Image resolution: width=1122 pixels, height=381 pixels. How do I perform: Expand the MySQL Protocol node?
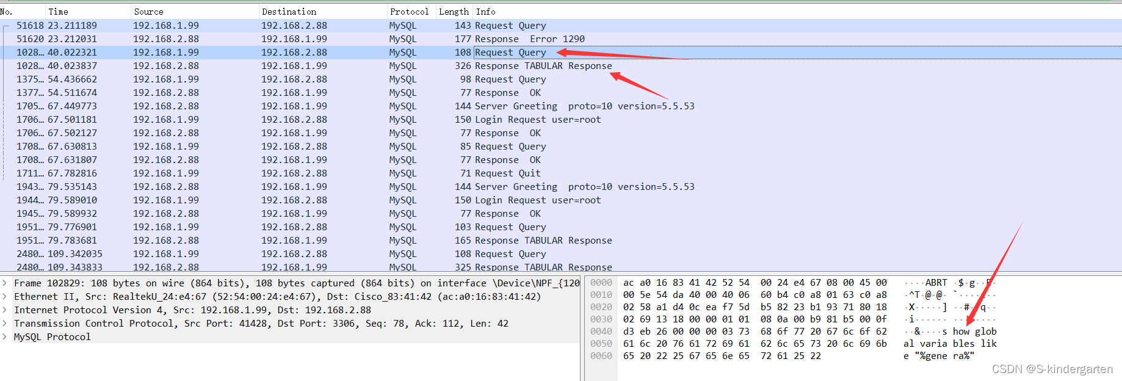(x=5, y=337)
